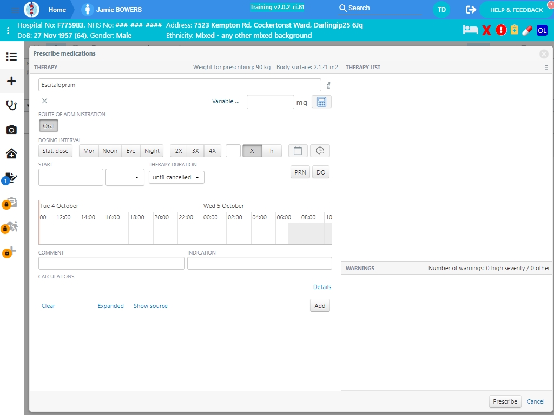Select the 4X frequency button
Viewport: 554px width, 415px height.
tap(212, 151)
